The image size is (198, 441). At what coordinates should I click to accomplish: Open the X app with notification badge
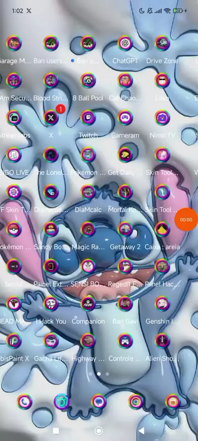tap(51, 117)
